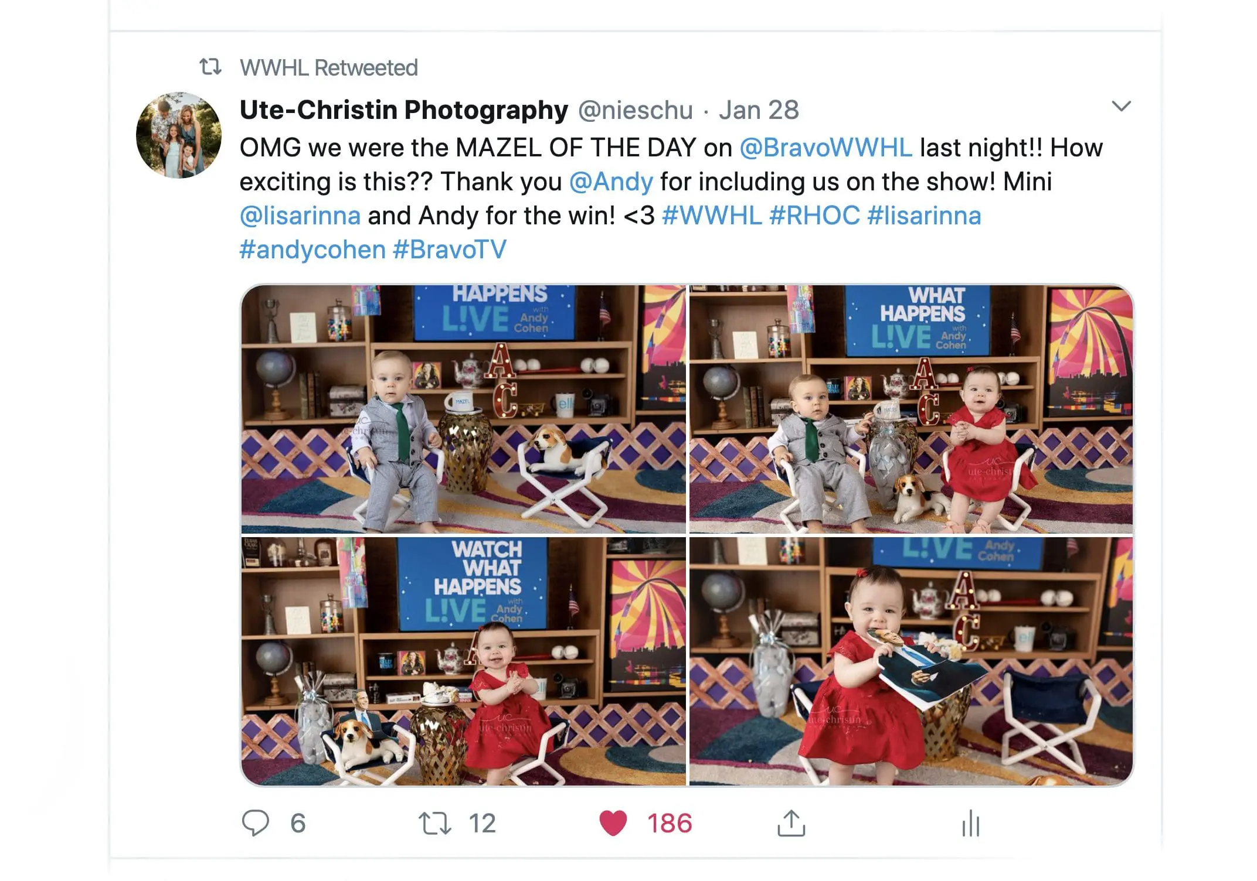
Task: Open top-right photo of two babies
Action: pyautogui.click(x=911, y=409)
